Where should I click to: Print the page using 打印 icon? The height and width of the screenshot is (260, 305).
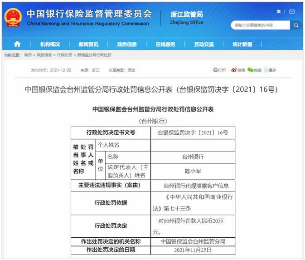[x=219, y=70]
